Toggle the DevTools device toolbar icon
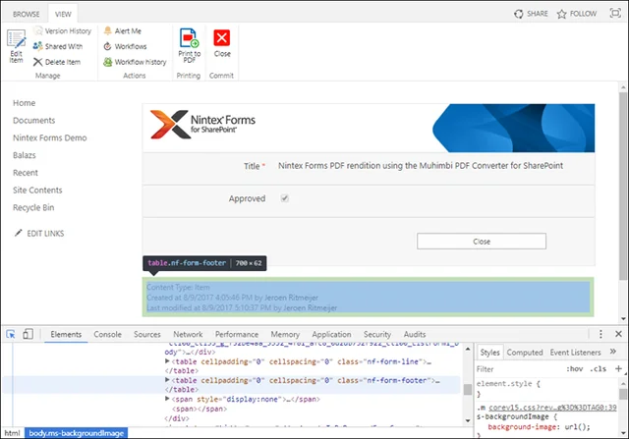629x439 pixels. 28,334
